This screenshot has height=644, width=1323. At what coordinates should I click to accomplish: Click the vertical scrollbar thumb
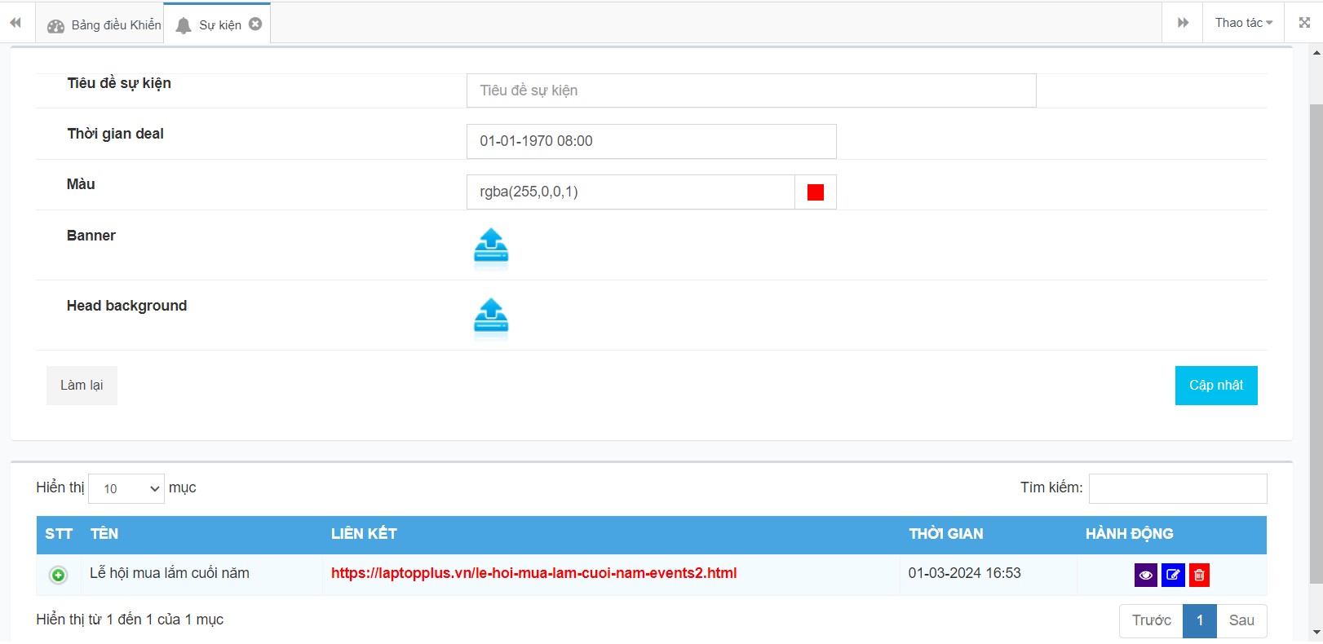tap(1316, 342)
